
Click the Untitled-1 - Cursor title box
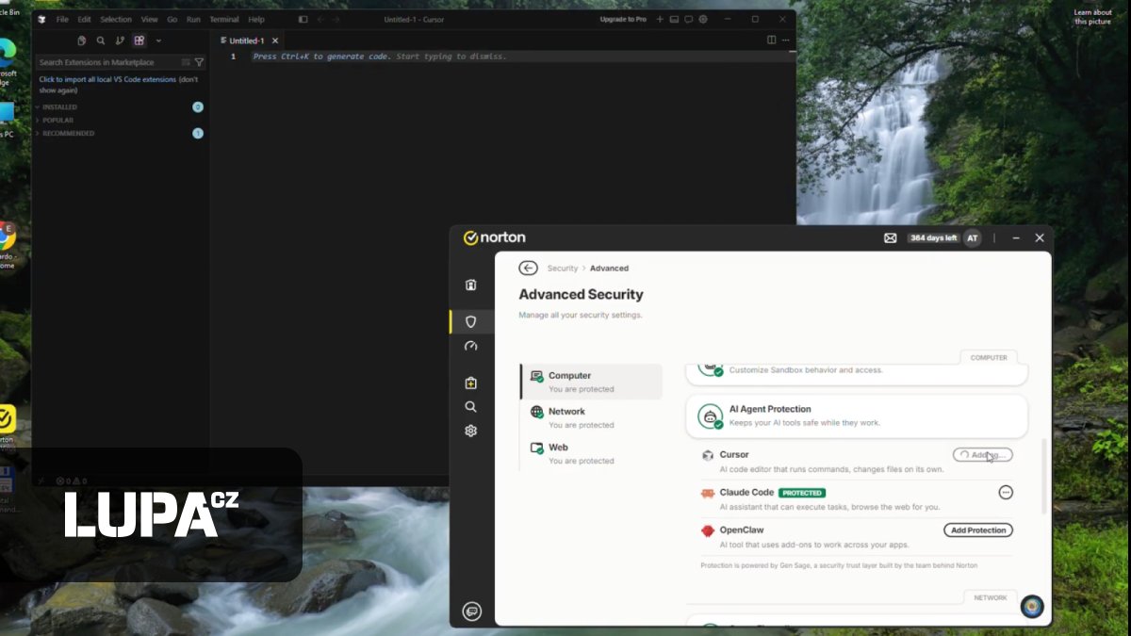pyautogui.click(x=414, y=19)
